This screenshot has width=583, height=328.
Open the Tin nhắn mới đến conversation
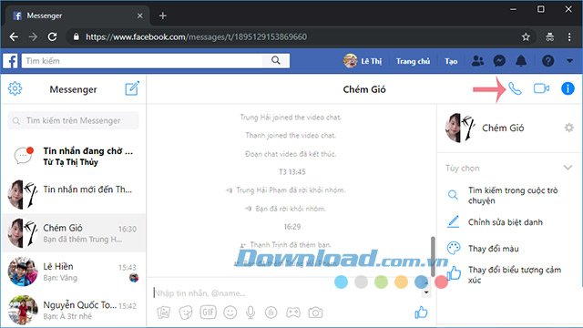[x=73, y=194]
